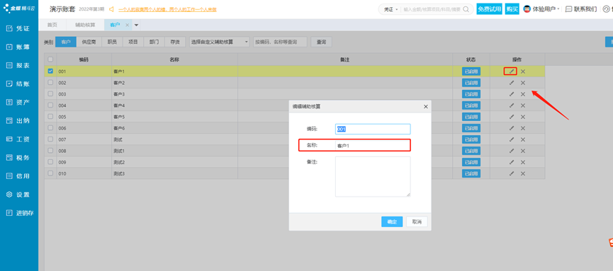Check the row 009 checkbox
The width and height of the screenshot is (613, 271).
[50, 161]
